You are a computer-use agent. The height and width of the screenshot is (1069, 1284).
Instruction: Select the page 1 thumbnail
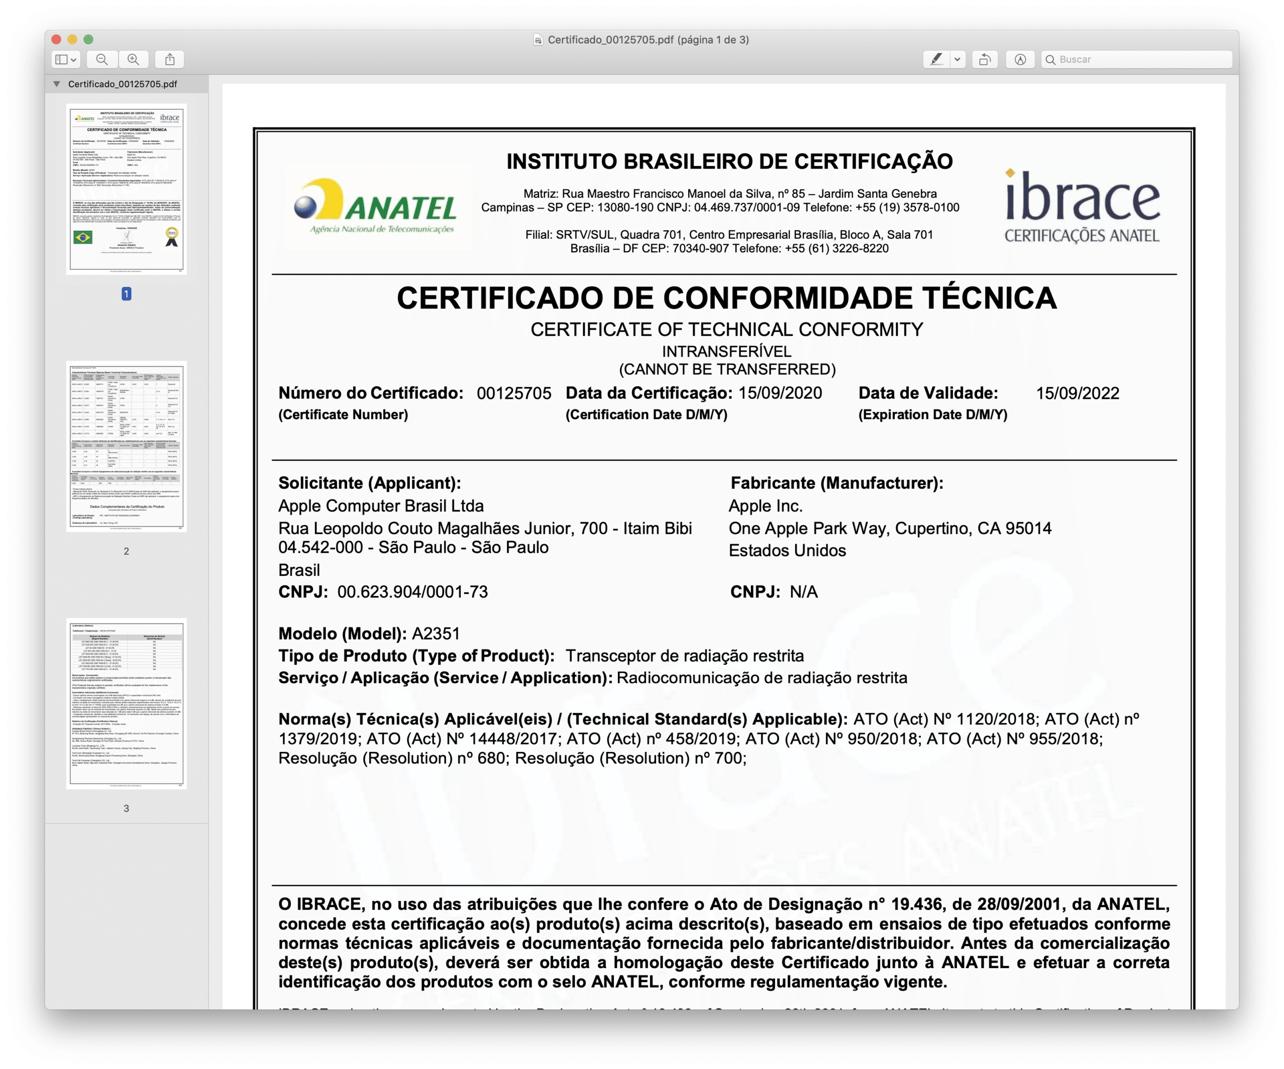click(126, 190)
